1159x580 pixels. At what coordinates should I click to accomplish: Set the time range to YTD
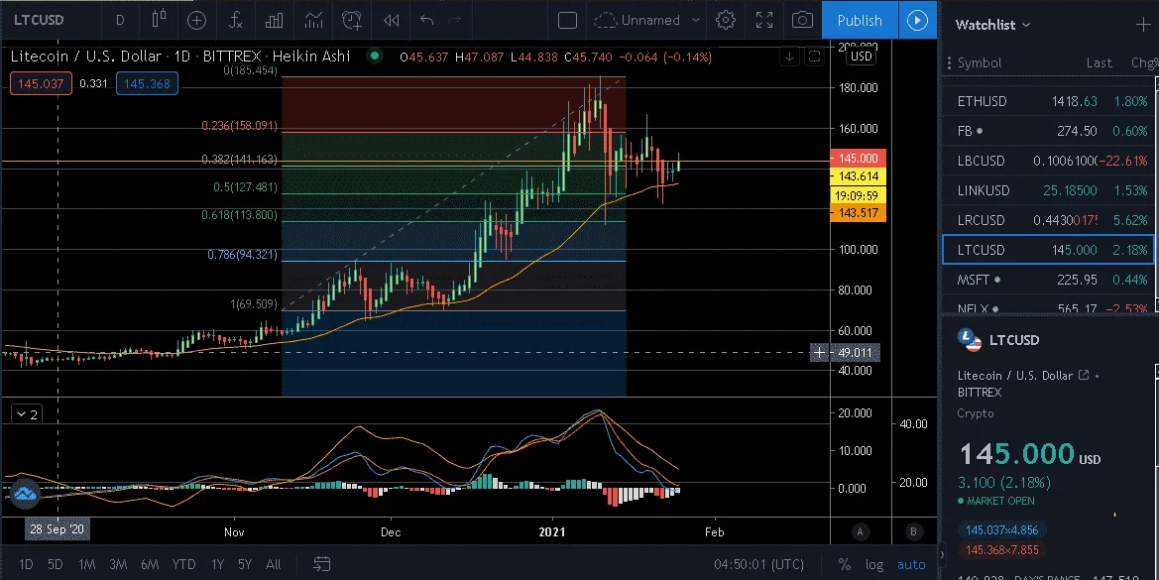click(183, 564)
